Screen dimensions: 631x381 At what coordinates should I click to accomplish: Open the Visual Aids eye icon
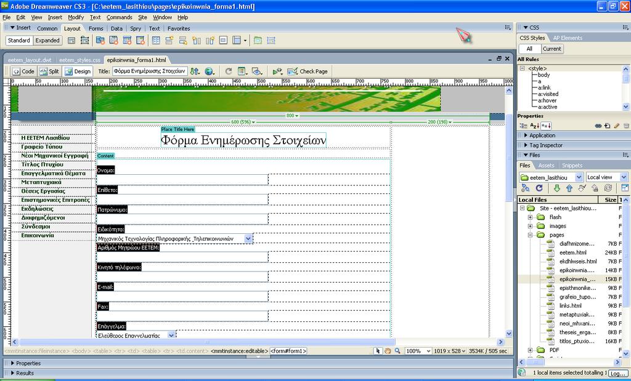click(257, 71)
